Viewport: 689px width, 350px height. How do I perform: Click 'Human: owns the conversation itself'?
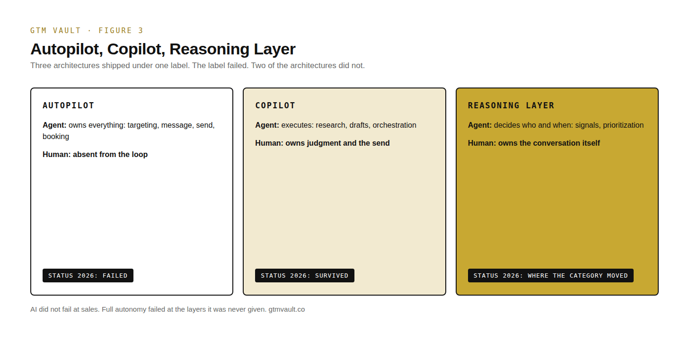tap(534, 143)
